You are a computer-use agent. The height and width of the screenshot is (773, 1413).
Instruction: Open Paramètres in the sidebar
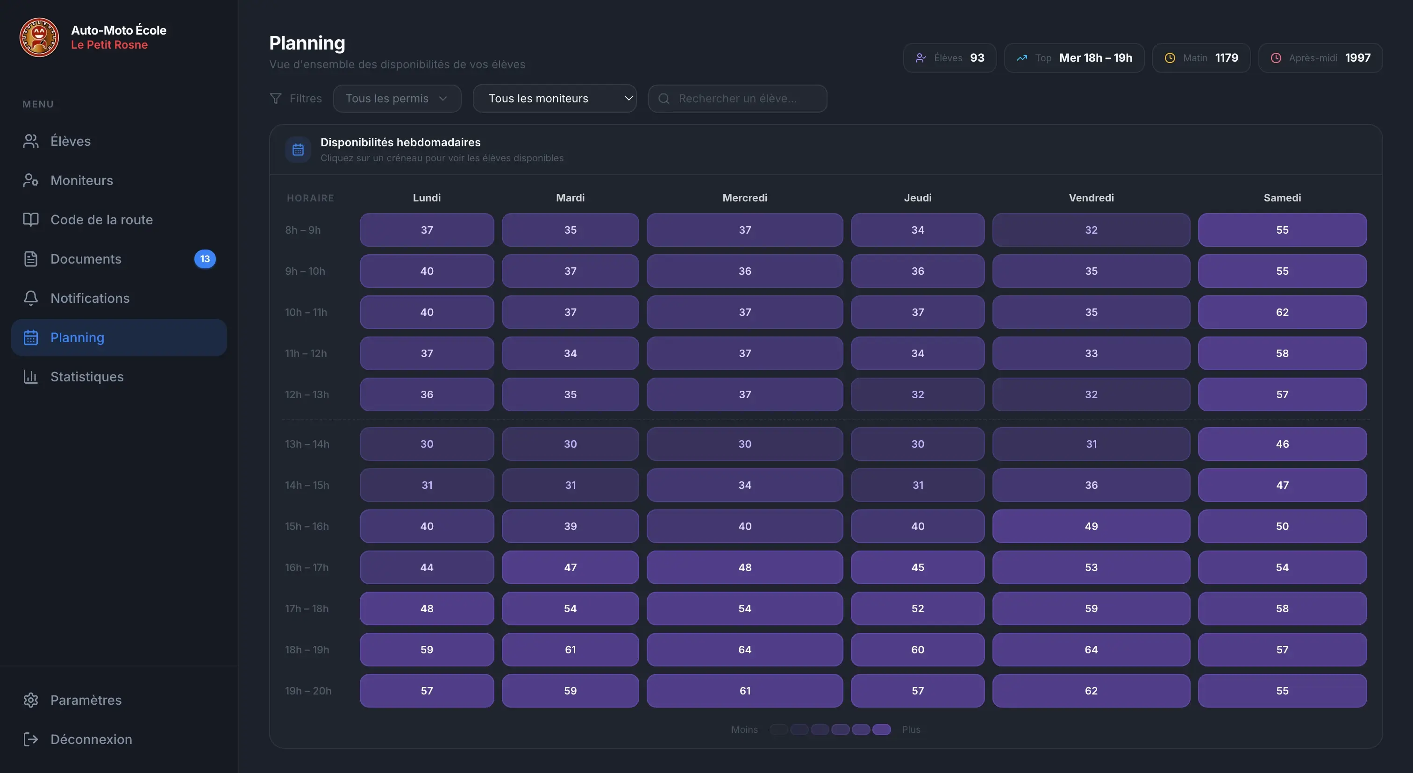click(x=119, y=700)
